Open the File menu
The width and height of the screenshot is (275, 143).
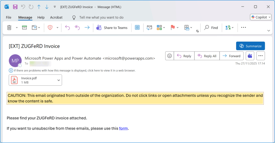coord(9,17)
